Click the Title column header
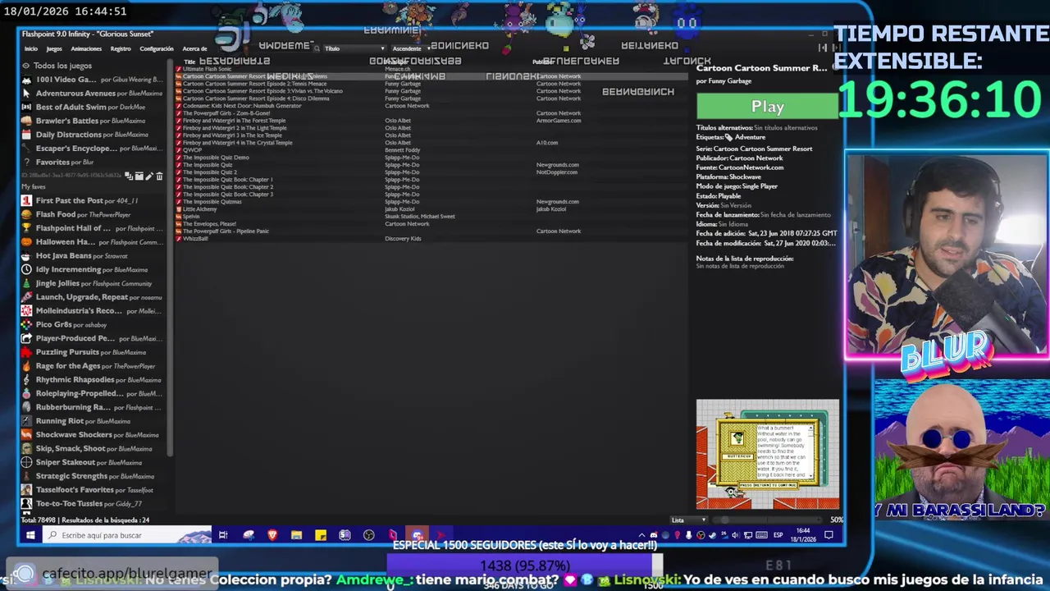Screen dimensions: 1050x591 pyautogui.click(x=189, y=62)
